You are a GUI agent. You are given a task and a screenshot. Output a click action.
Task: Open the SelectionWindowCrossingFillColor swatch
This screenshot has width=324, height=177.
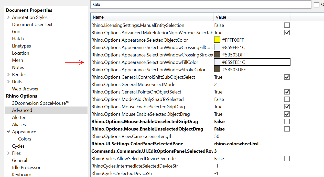click(217, 47)
